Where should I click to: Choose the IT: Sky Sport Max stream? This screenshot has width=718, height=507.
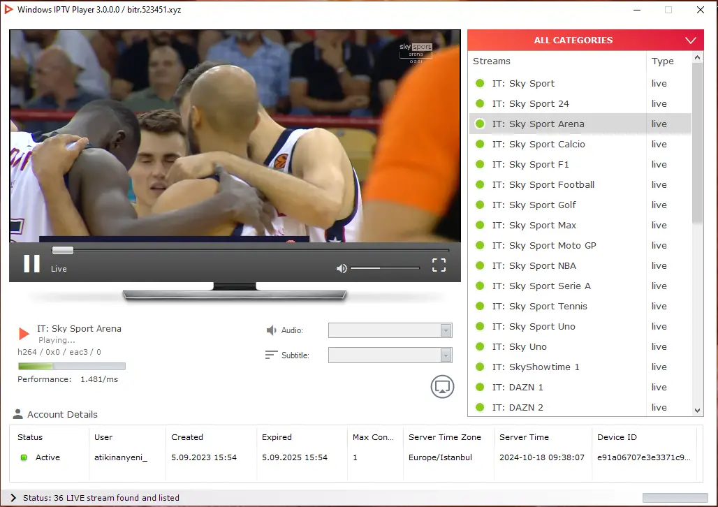tap(580, 225)
